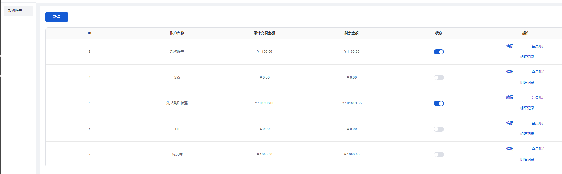This screenshot has height=174, width=562.
Task: Click 编辑 for 先采购后付费 account
Action: (x=510, y=97)
